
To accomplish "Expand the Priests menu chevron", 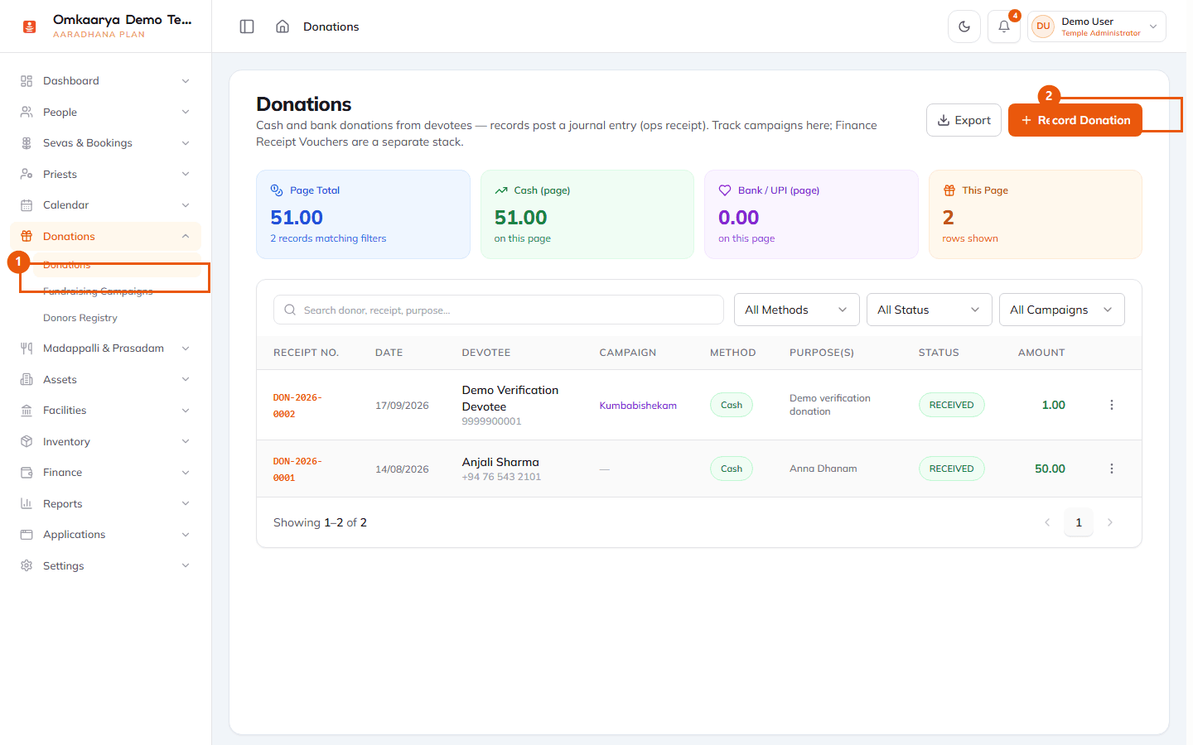I will pos(186,175).
